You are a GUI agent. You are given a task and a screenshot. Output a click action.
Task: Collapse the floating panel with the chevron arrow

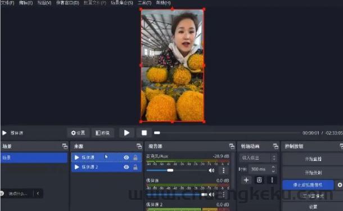[x=38, y=193]
